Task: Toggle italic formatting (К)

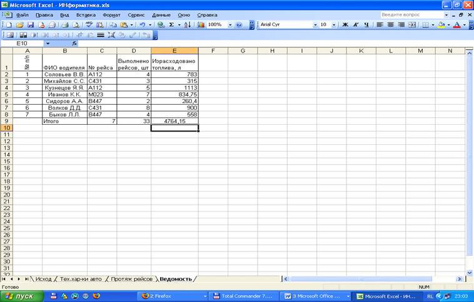Action: tap(355, 25)
